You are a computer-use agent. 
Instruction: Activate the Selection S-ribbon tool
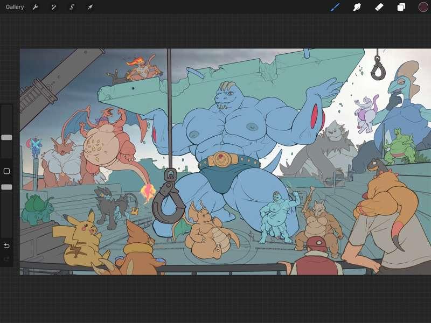tap(72, 7)
